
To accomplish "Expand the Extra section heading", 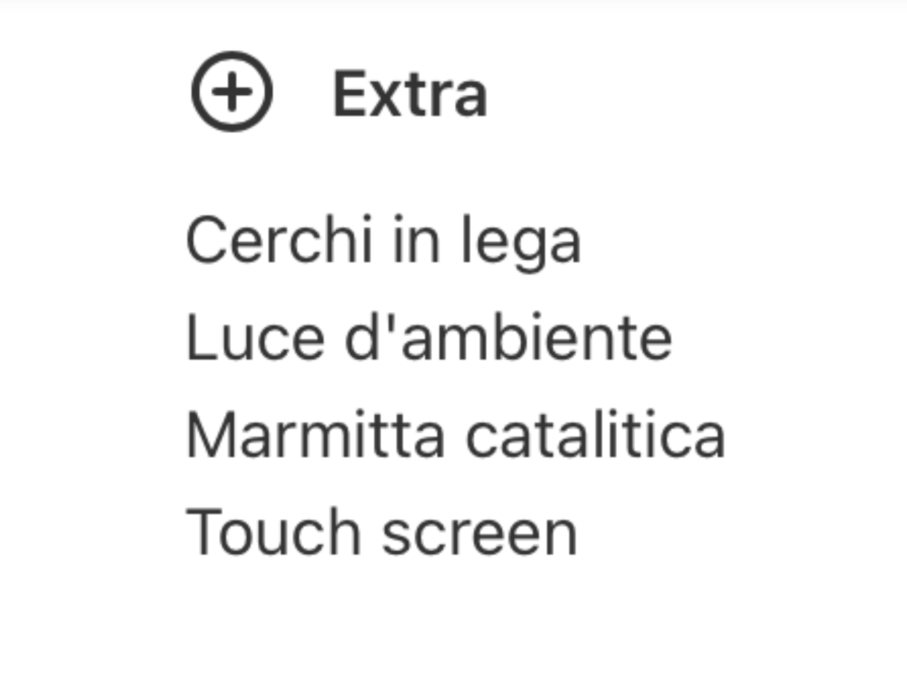I will tap(410, 94).
